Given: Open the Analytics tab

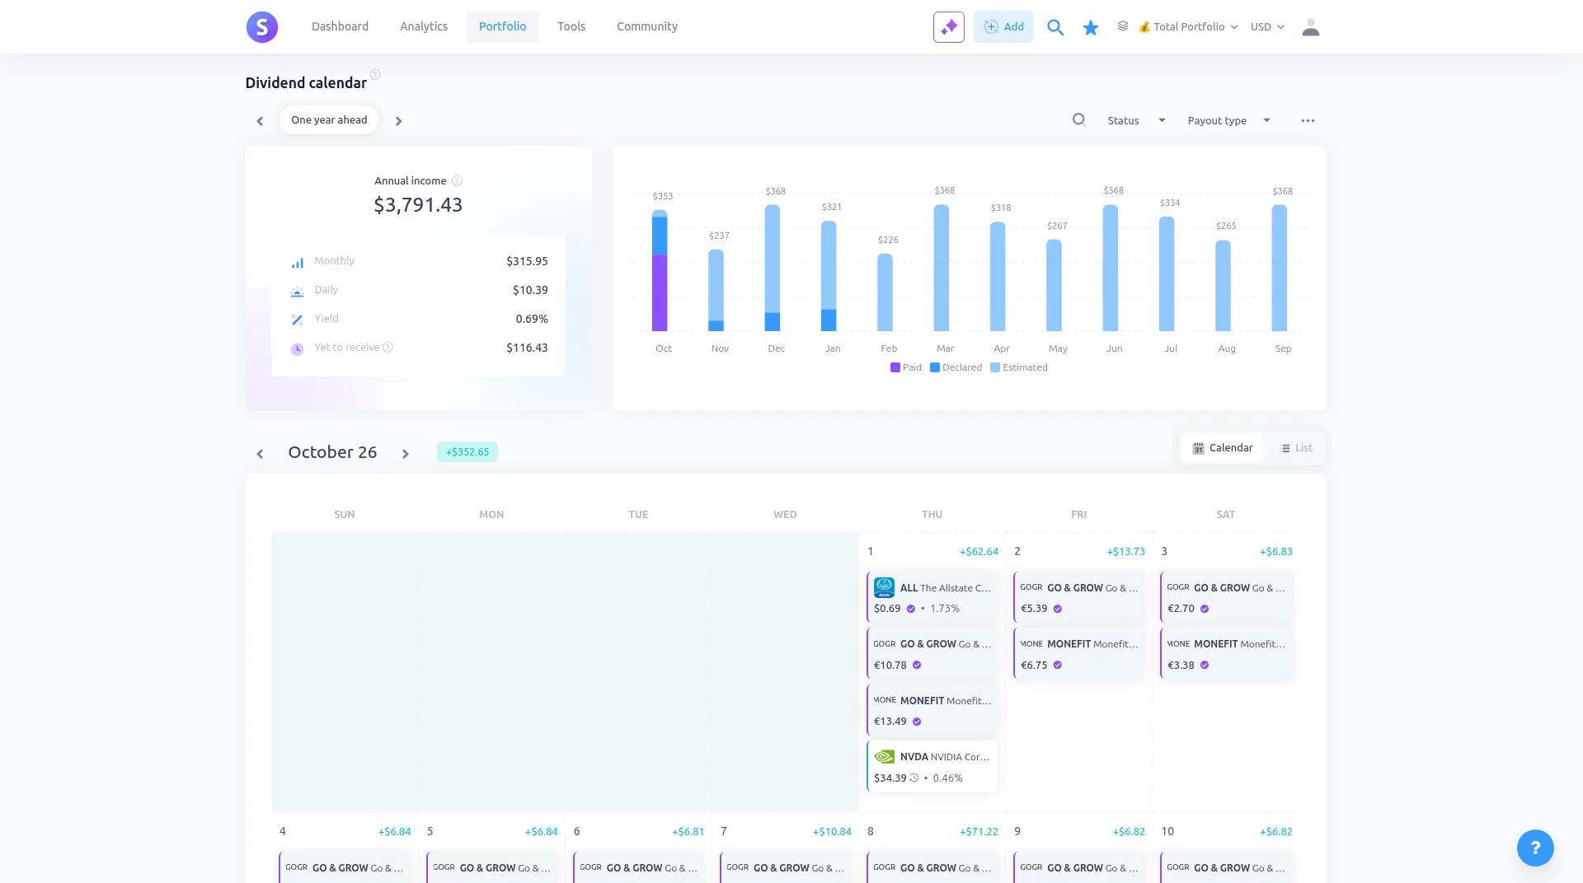Looking at the screenshot, I should (x=424, y=27).
